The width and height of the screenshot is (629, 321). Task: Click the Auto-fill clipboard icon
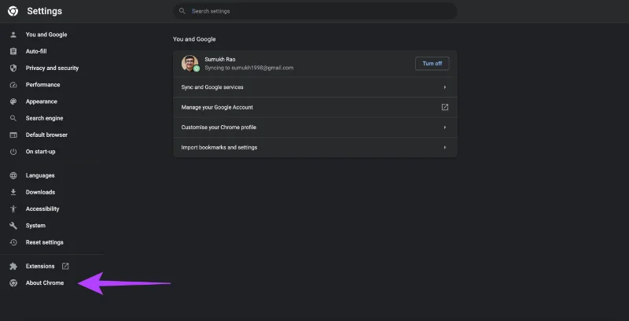click(13, 51)
